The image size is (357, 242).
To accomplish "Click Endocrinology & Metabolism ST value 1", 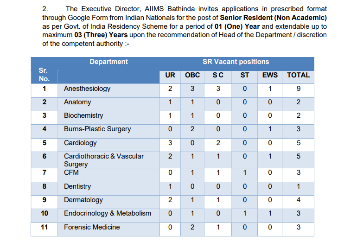I will (245, 213).
